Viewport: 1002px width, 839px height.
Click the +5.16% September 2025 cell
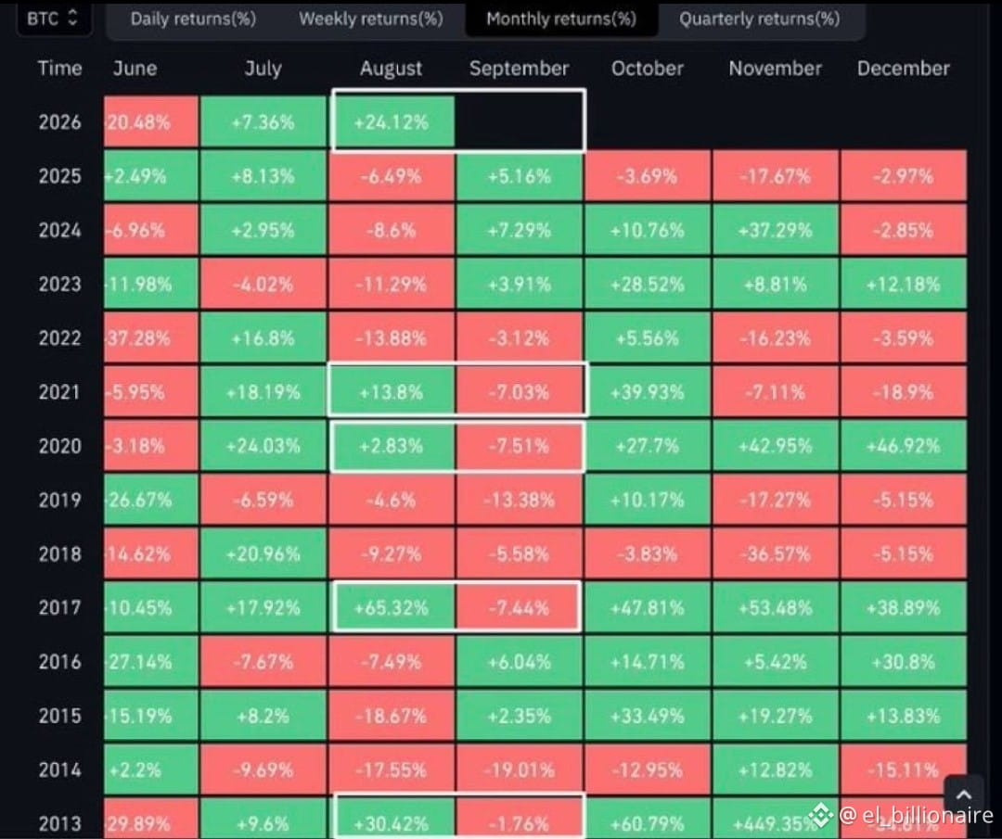click(x=520, y=176)
